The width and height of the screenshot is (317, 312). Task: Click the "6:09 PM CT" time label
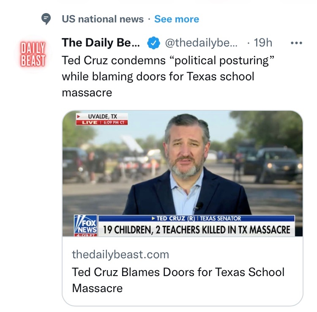click(x=114, y=123)
